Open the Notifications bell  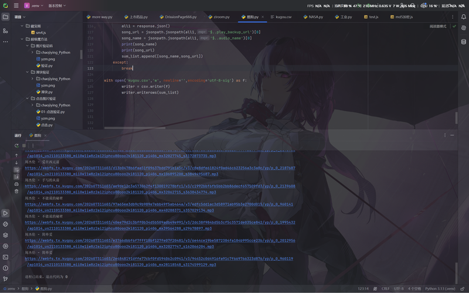[463, 17]
